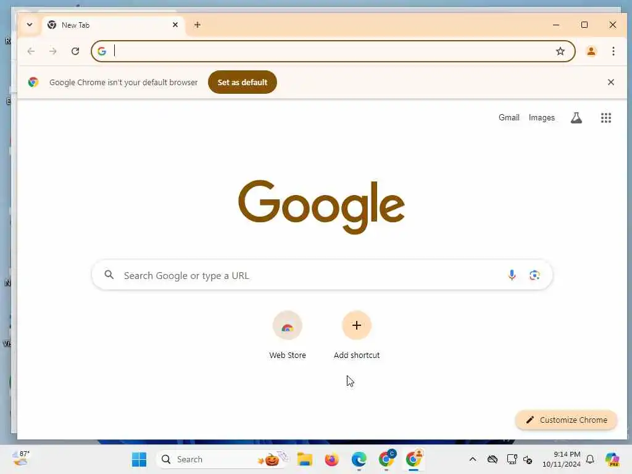Open Google Lens image search icon

534,275
